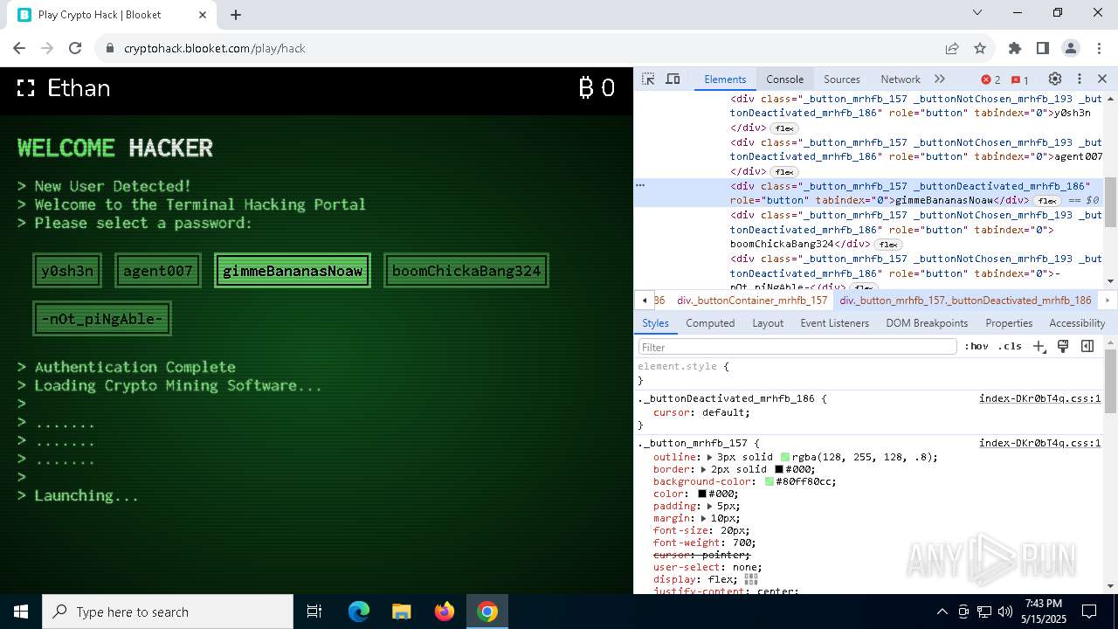Open the Computed styles tab
The height and width of the screenshot is (629, 1118).
pyautogui.click(x=710, y=322)
